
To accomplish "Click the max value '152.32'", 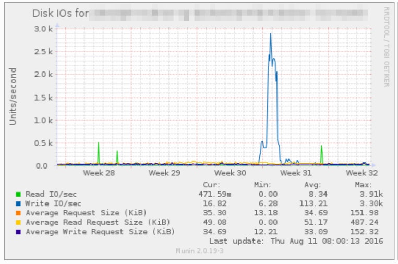I will tap(364, 232).
